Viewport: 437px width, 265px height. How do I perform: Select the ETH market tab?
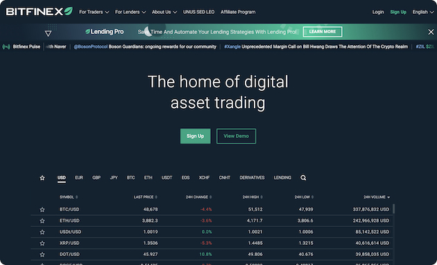click(148, 178)
